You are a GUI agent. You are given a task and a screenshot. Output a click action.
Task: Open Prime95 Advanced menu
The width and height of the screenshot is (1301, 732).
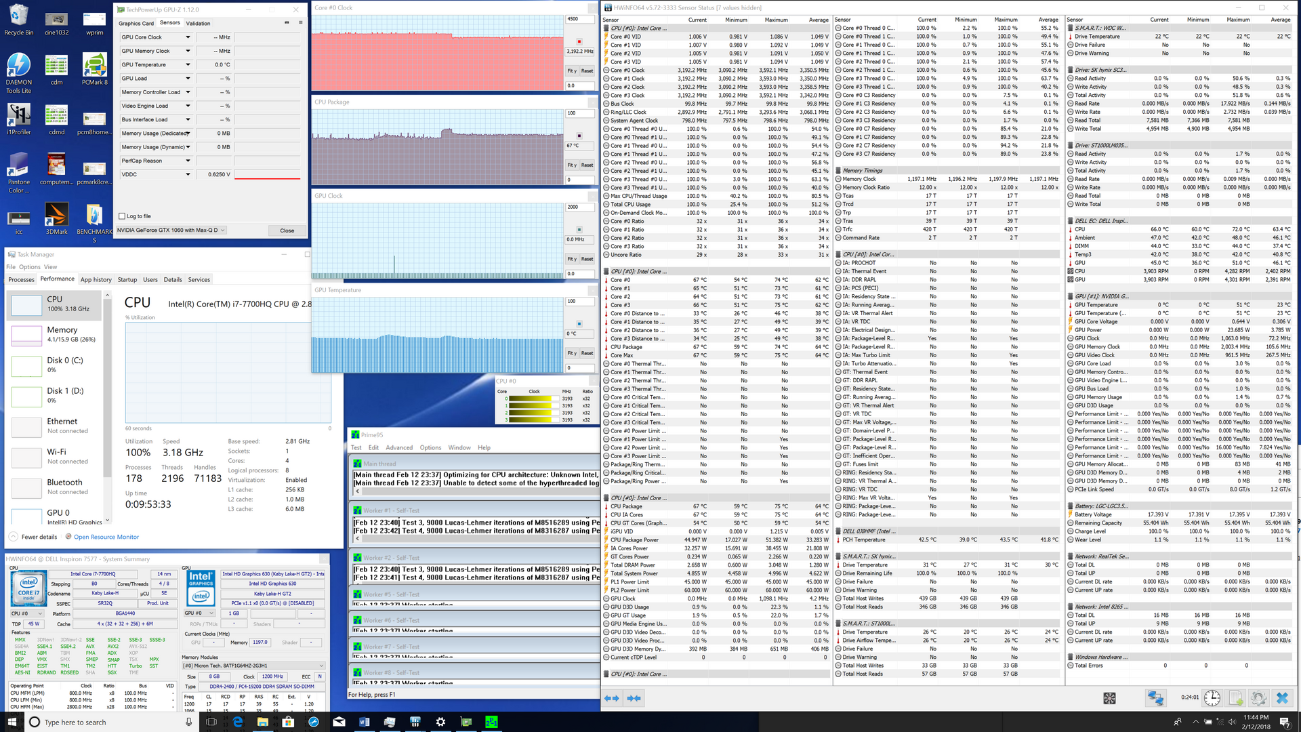399,447
